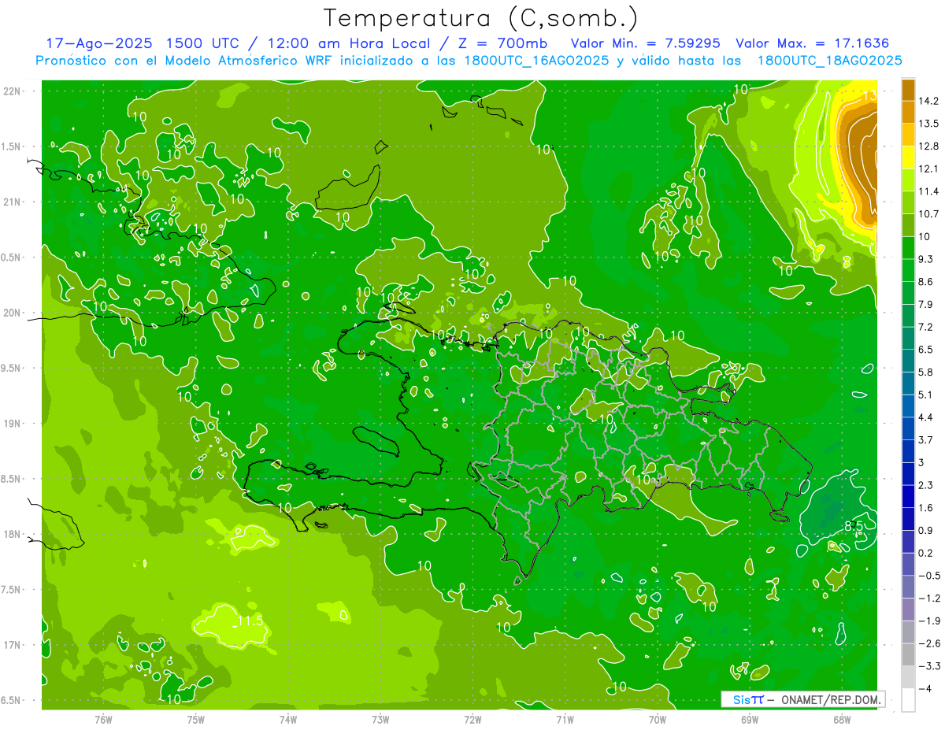Click the valid-until stamp '1800UTC_18AGO2025'
945x730 pixels.
coord(829,61)
